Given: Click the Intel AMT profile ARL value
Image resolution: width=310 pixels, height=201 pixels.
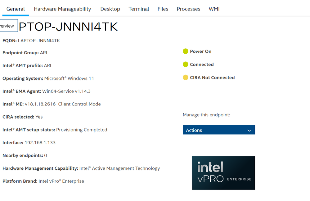Looking at the screenshot, I should coord(48,66).
